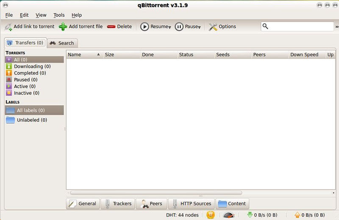Open the Help menu

coord(77,15)
